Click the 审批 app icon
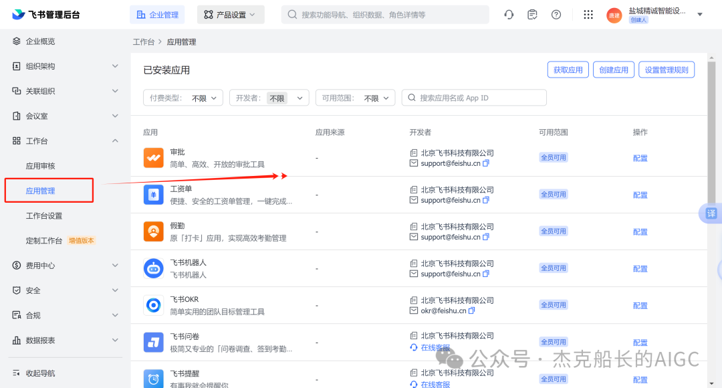This screenshot has height=388, width=722. 153,158
